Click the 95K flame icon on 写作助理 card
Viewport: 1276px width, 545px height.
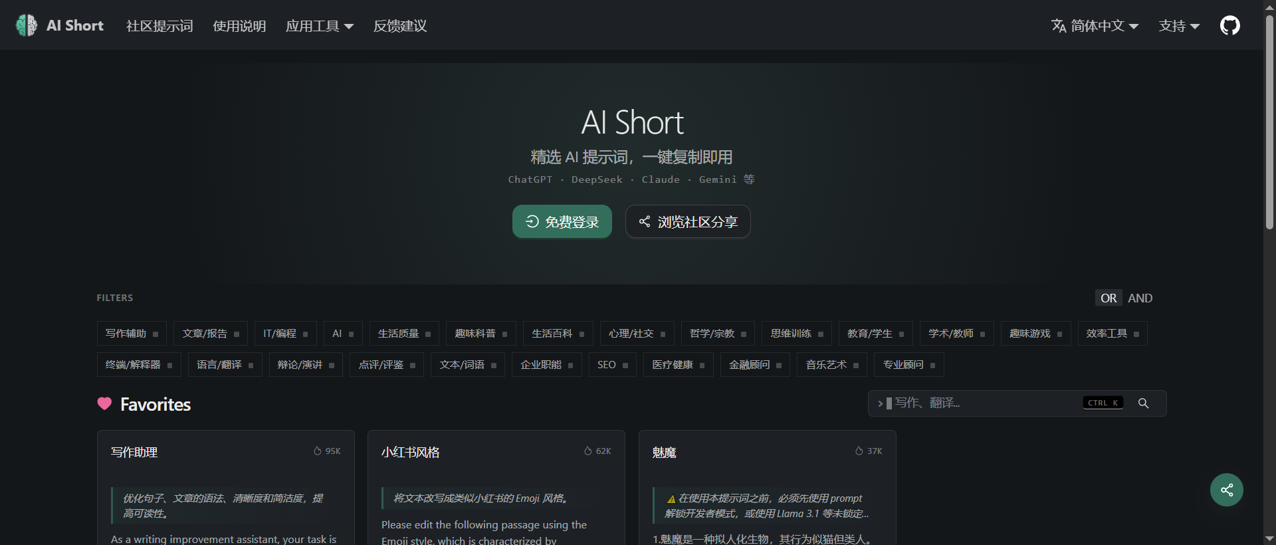tap(318, 451)
